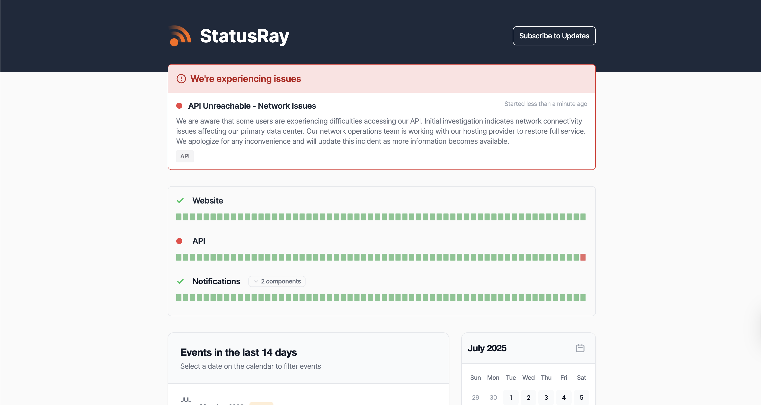The image size is (761, 405).
Task: Click the red status dot next to API
Action: pos(179,241)
